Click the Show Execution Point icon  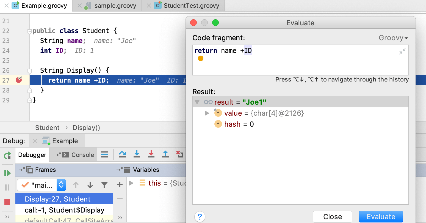(105, 154)
